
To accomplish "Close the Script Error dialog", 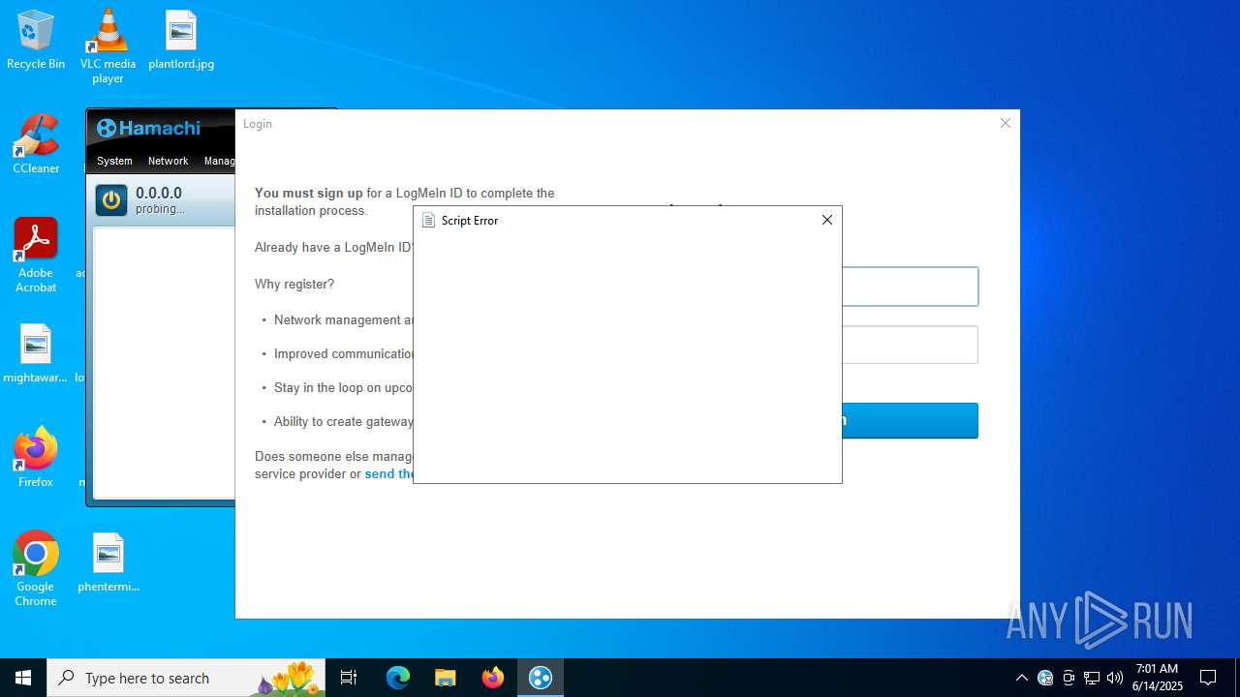I will [827, 220].
